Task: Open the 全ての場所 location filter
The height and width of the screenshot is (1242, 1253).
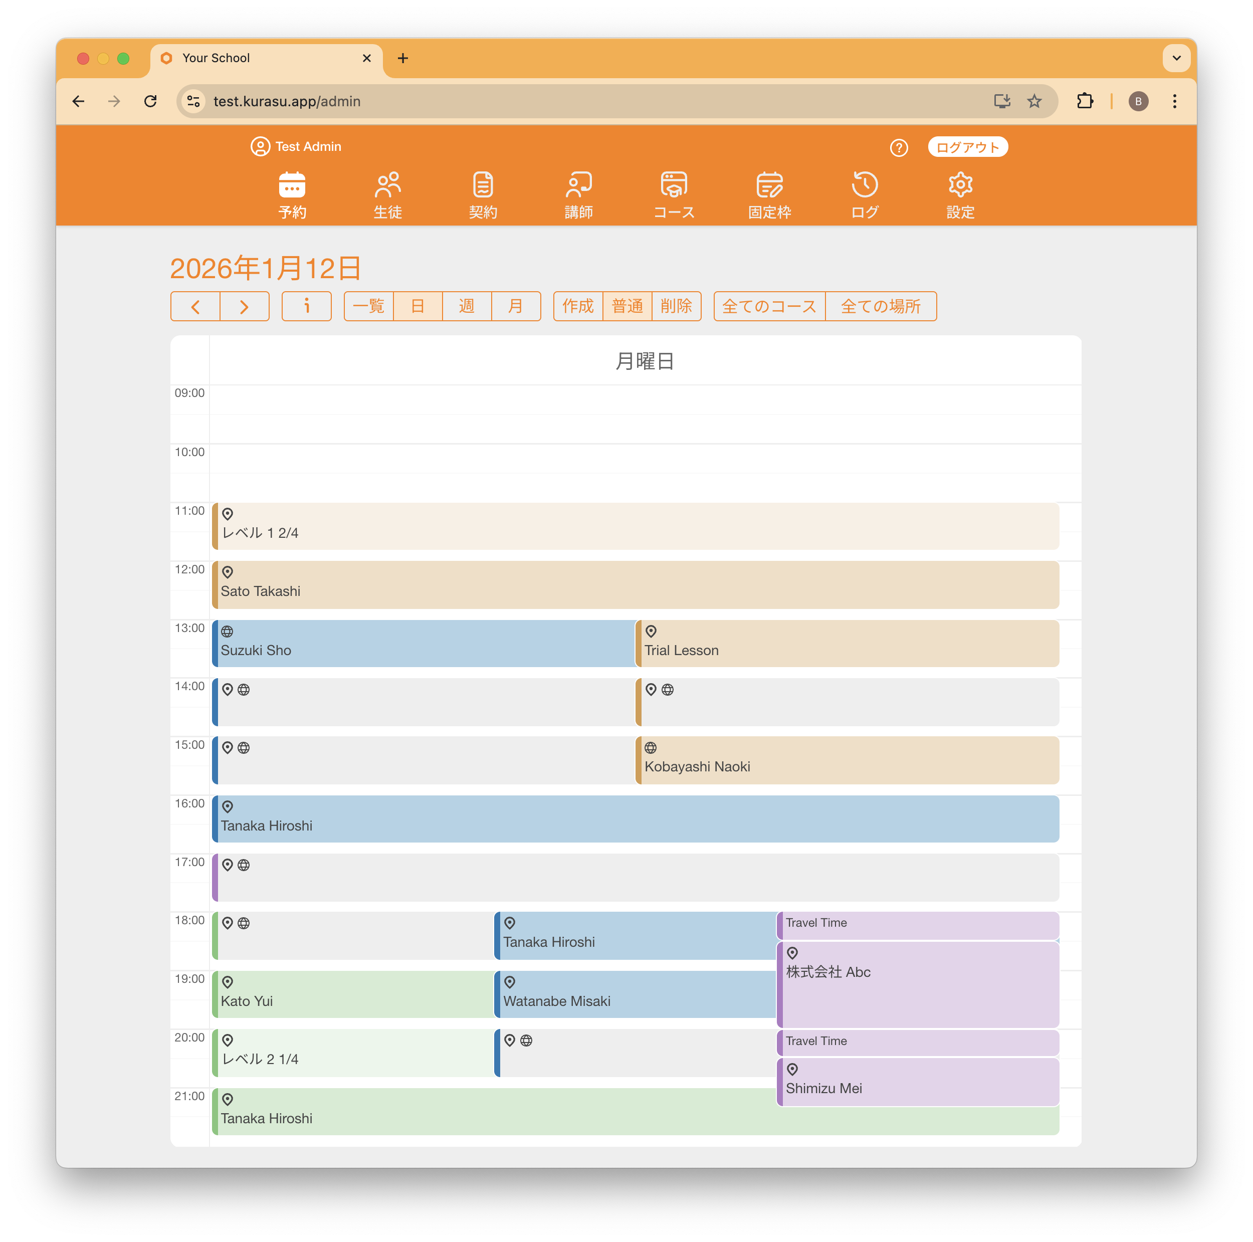Action: pos(881,306)
